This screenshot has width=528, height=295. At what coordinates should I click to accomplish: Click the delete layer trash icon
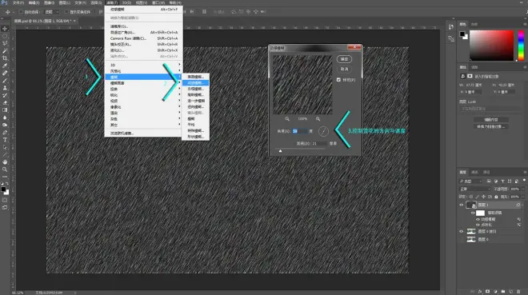(518, 291)
